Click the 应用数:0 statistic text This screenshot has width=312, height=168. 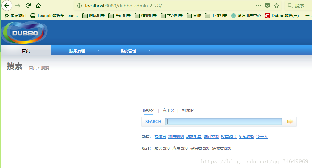tap(180, 148)
